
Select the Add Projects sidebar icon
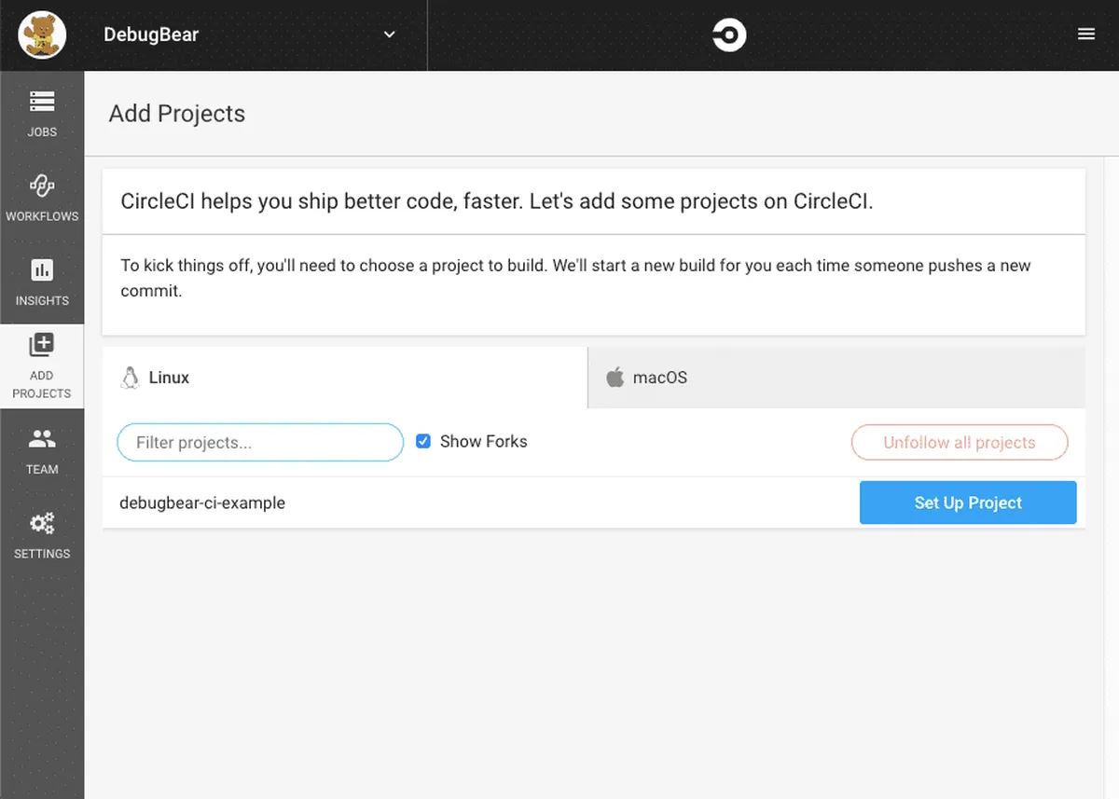(x=42, y=345)
